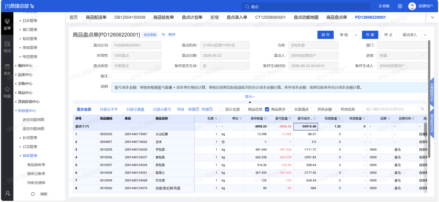Viewport: 439px width, 202px height.
Task: Check the 其他信息 checkbox
Action: (336, 109)
